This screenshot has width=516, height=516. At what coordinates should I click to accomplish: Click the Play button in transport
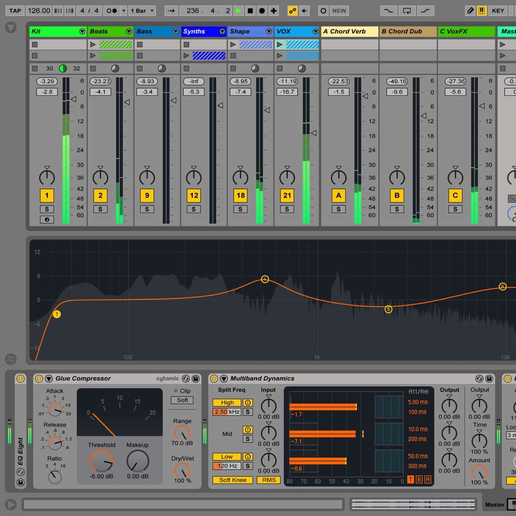click(238, 11)
